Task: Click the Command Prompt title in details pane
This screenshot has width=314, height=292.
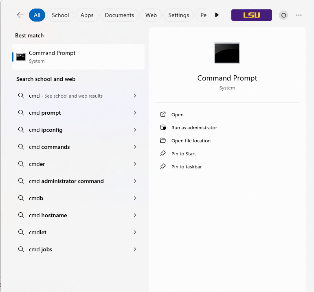Action: 227,78
